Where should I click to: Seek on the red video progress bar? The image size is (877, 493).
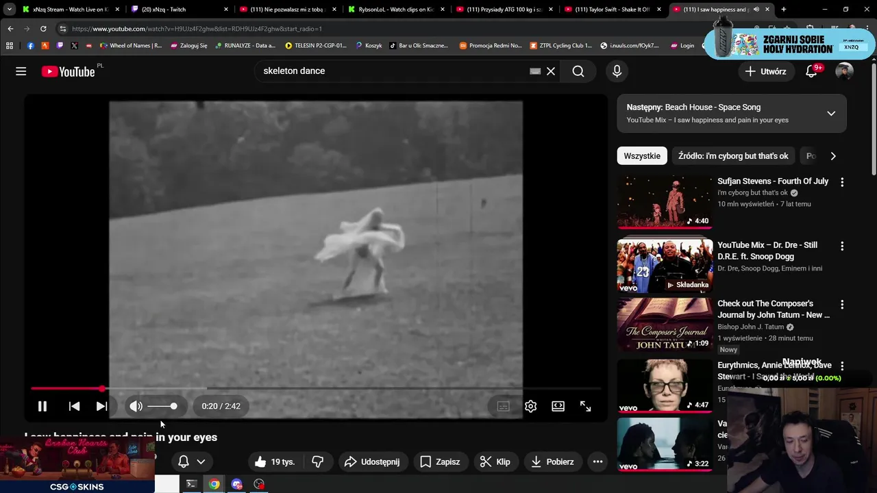[x=316, y=388]
